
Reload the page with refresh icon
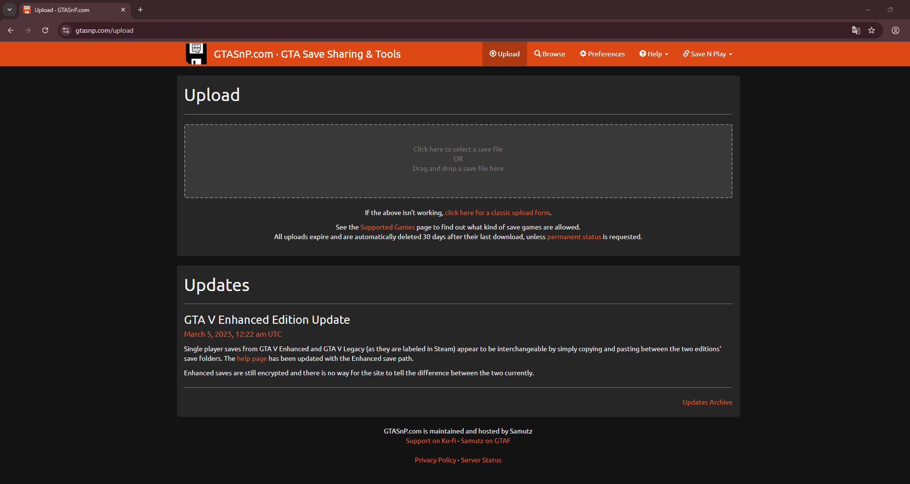(x=45, y=30)
